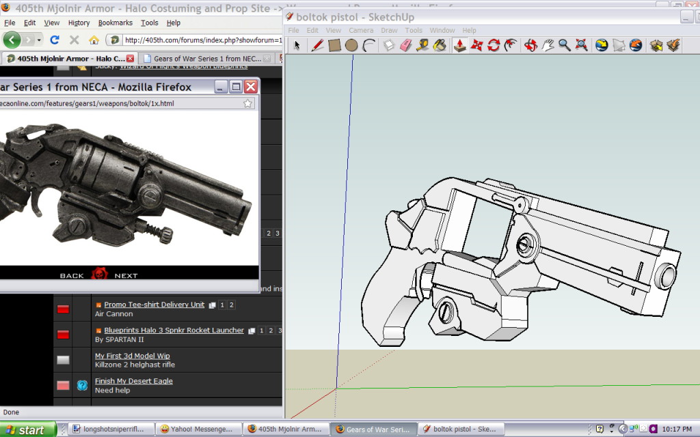The height and width of the screenshot is (437, 700).
Task: Click the Firefox Reload button
Action: 55,40
